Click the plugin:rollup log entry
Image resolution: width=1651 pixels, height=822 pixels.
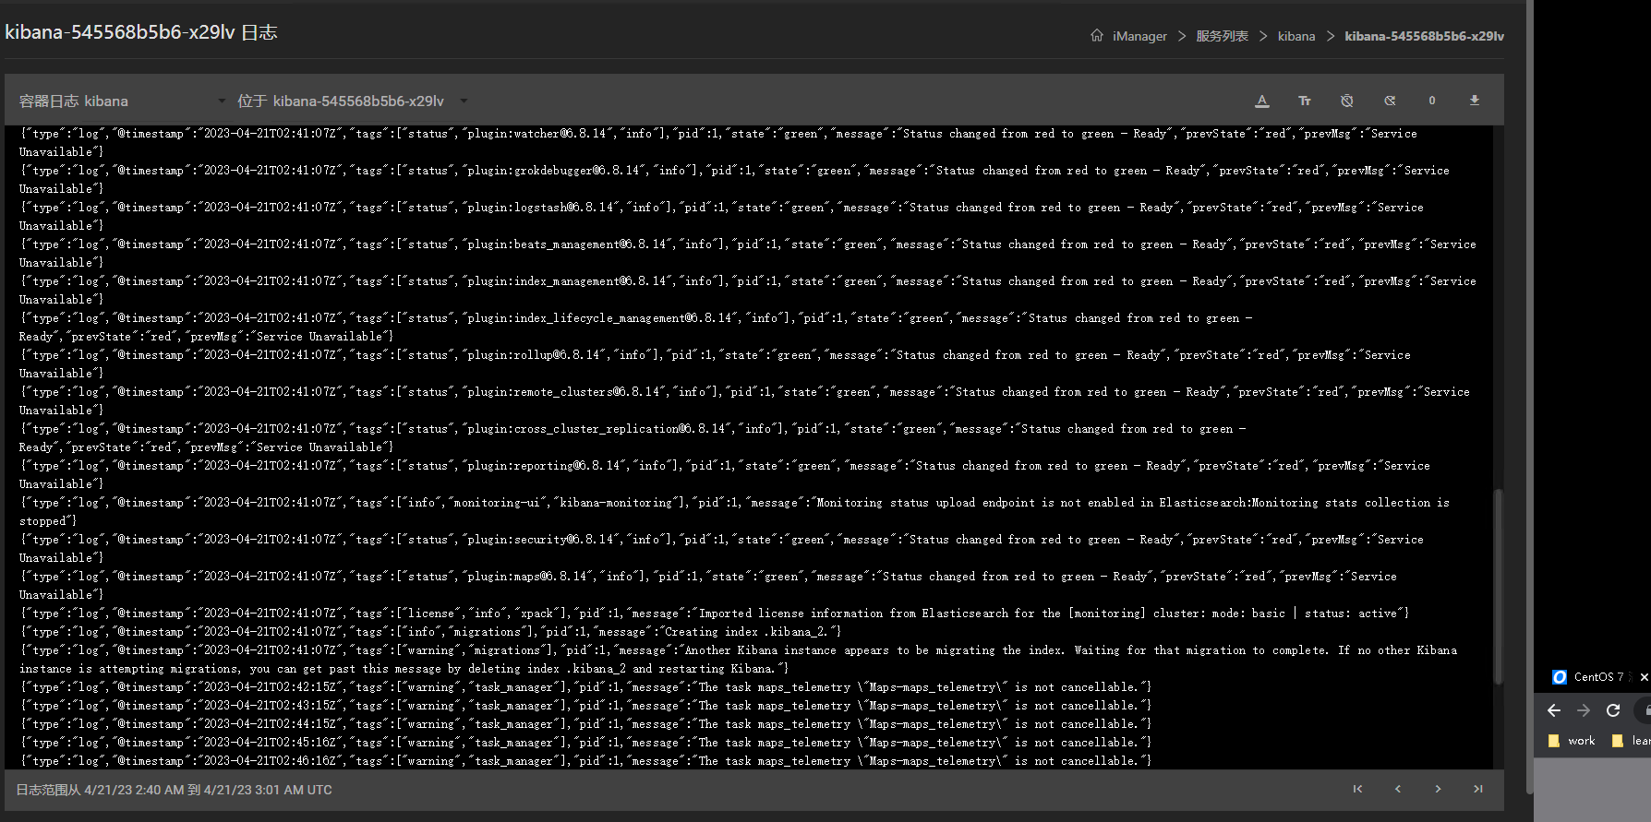coord(715,363)
